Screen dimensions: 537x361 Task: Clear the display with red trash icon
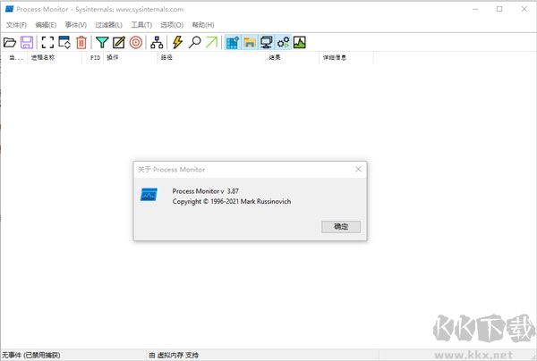tap(81, 42)
